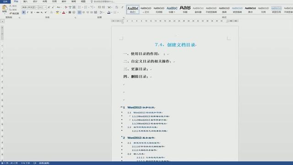The height and width of the screenshot is (165, 293).
Task: Open the font name combo box
Action: (30, 7)
